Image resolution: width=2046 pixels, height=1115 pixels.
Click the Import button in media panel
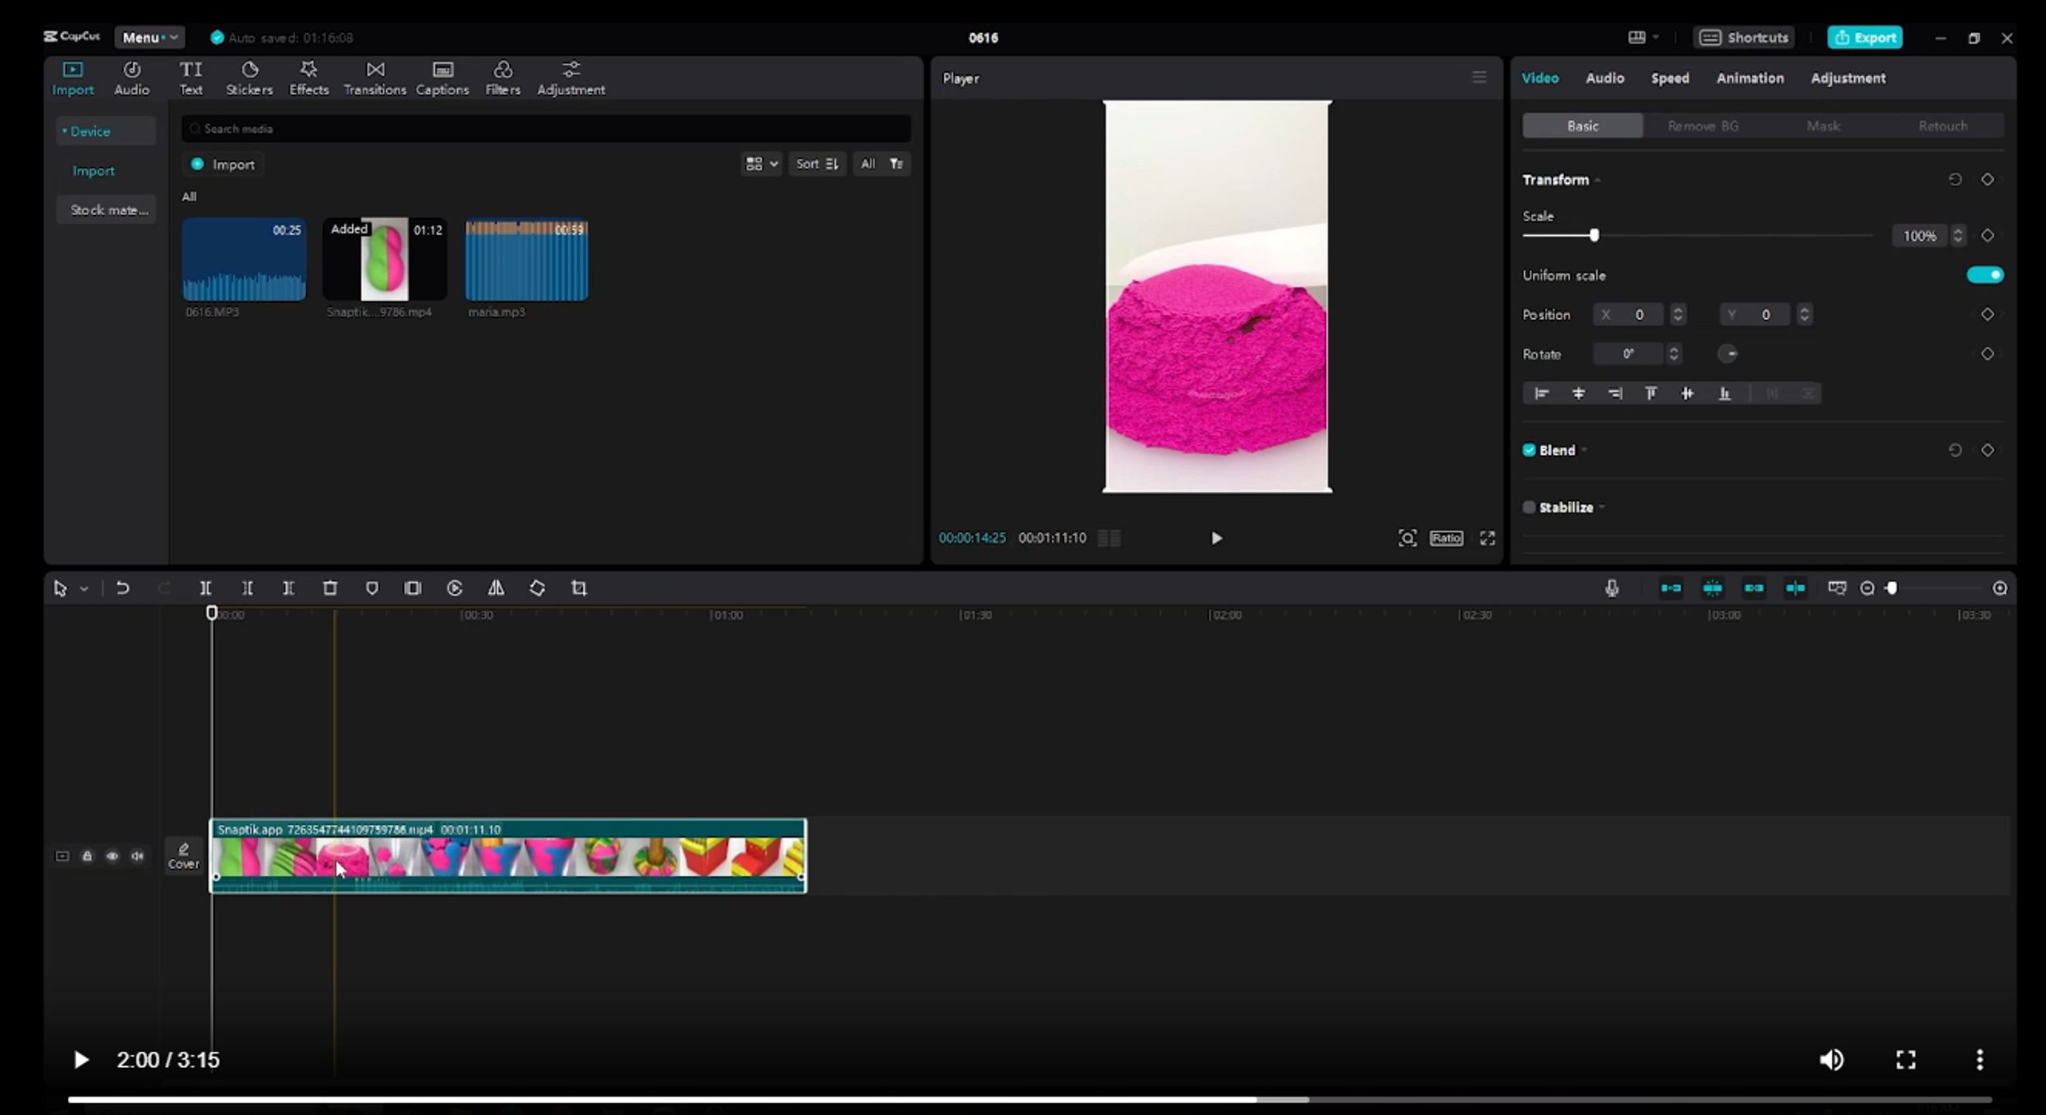coord(223,165)
